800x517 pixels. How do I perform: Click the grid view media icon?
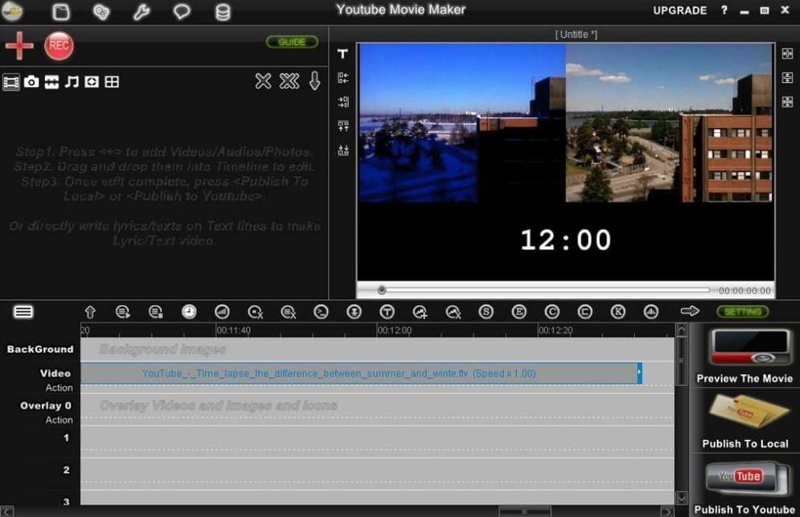pos(112,82)
